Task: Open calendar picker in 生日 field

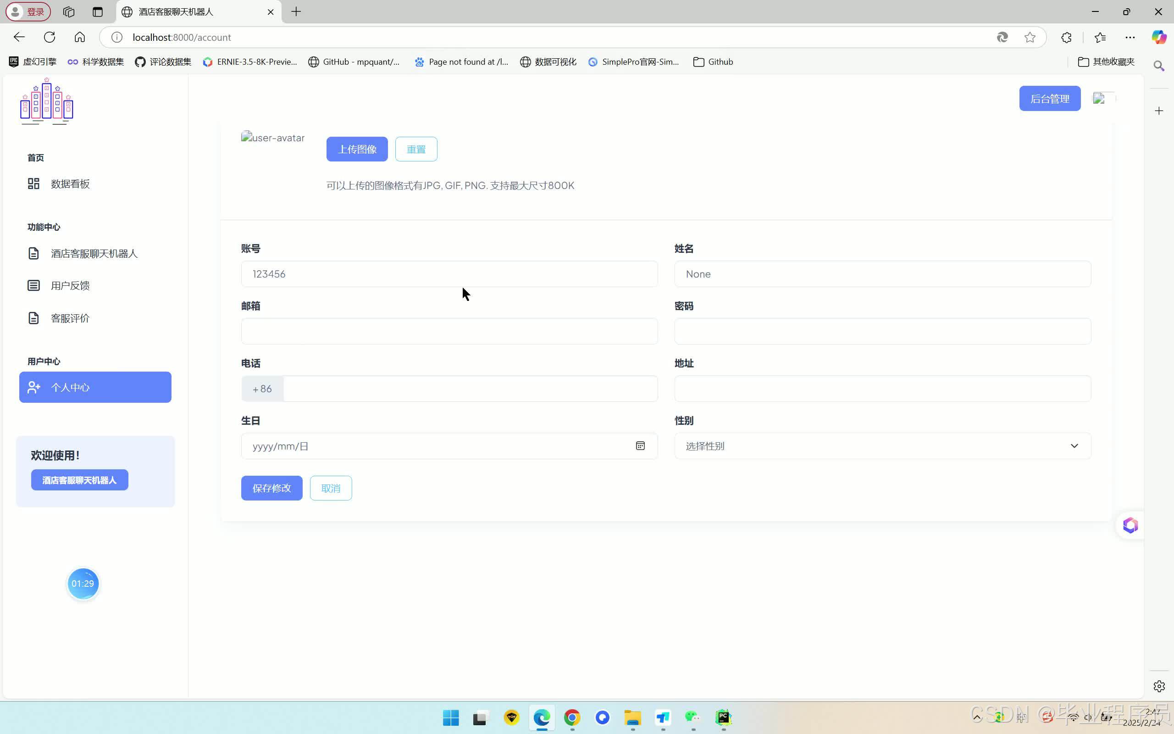Action: tap(640, 446)
